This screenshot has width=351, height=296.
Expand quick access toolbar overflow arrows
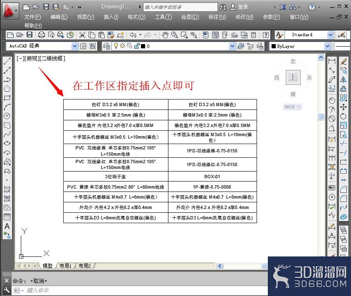(x=79, y=7)
